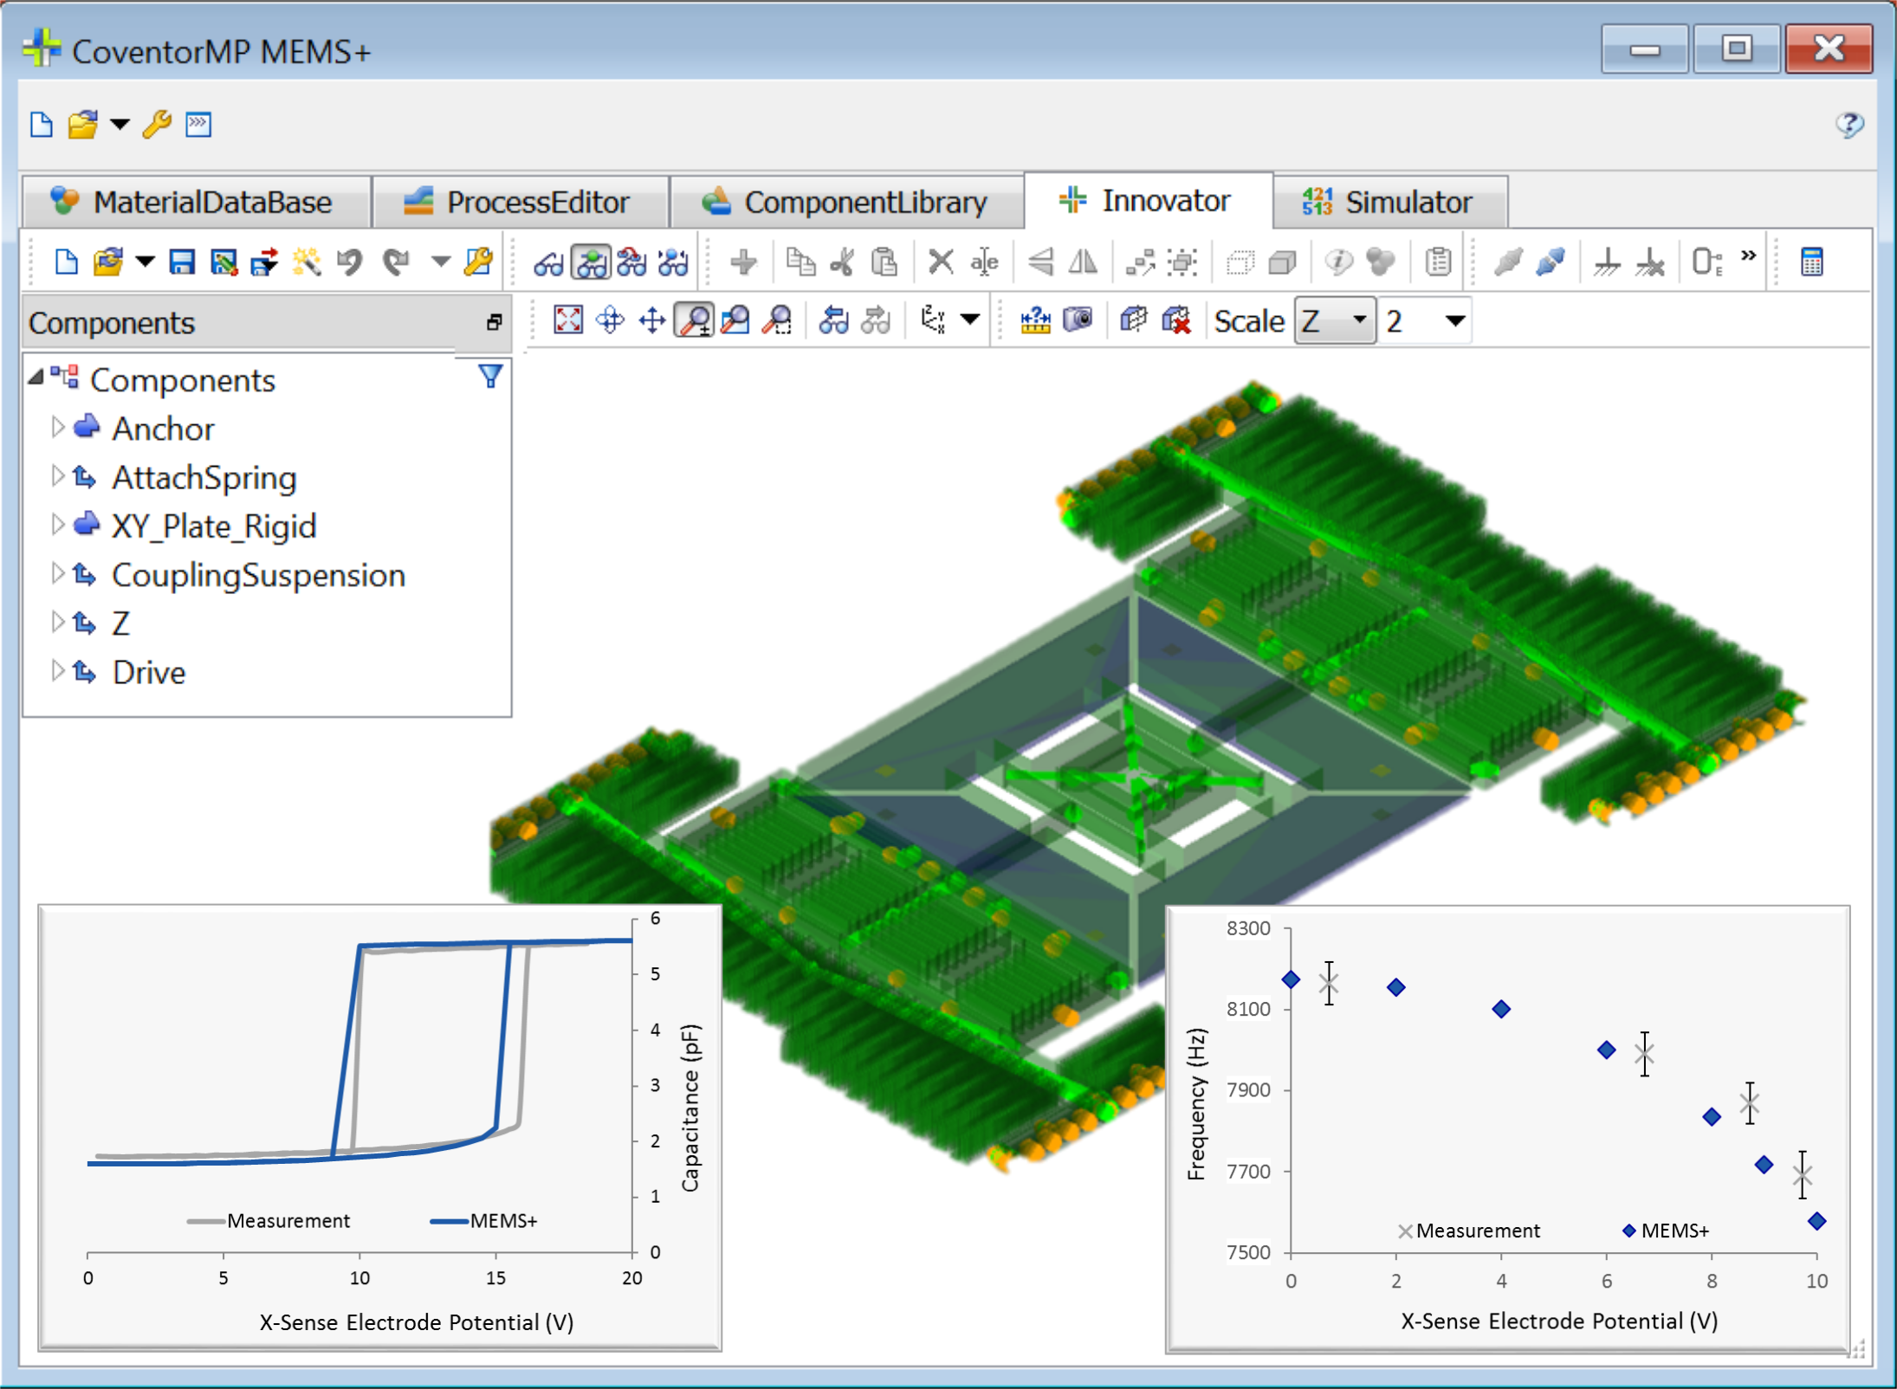Expand the Drive tree node
The height and width of the screenshot is (1389, 1897).
coord(58,670)
